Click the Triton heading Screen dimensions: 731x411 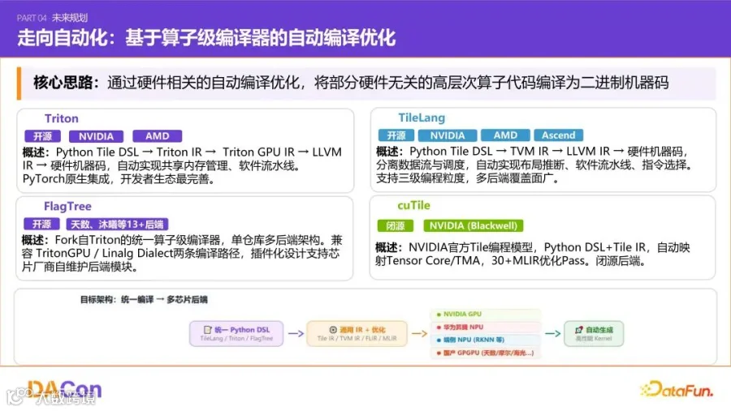[x=62, y=118]
